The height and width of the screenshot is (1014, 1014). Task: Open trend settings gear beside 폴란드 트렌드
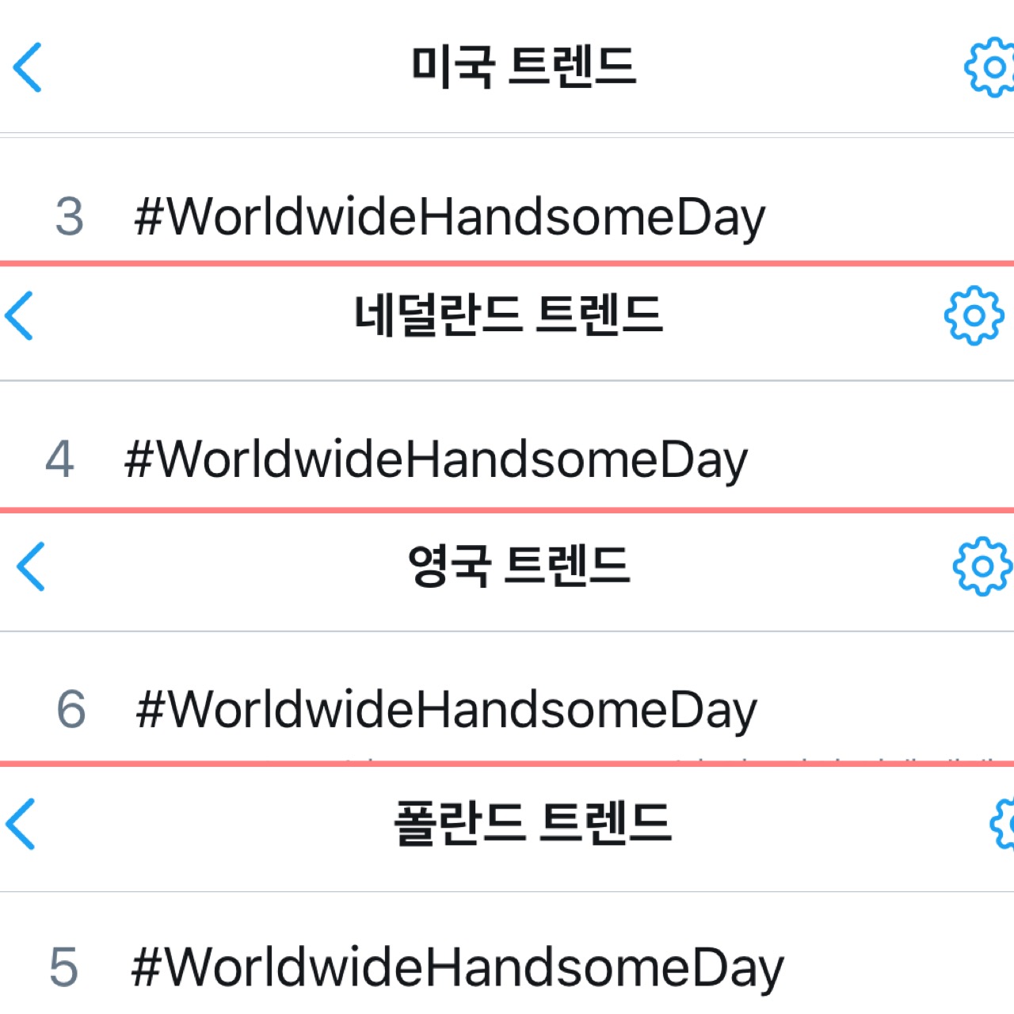[1003, 824]
